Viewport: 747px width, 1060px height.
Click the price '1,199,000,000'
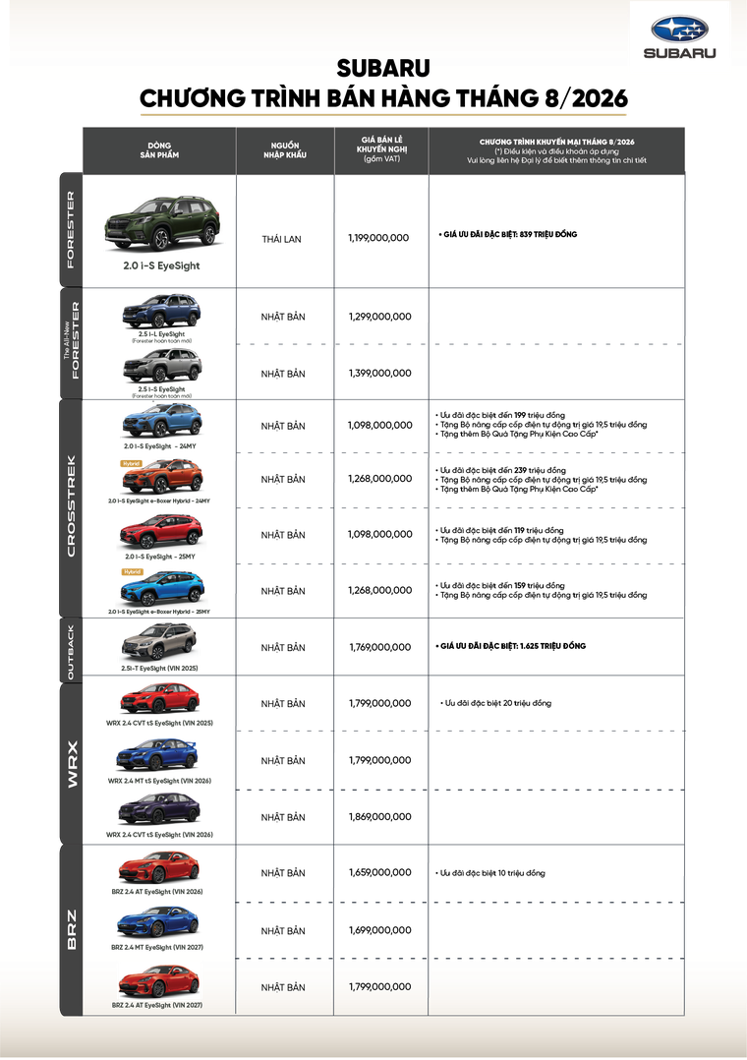tap(378, 238)
